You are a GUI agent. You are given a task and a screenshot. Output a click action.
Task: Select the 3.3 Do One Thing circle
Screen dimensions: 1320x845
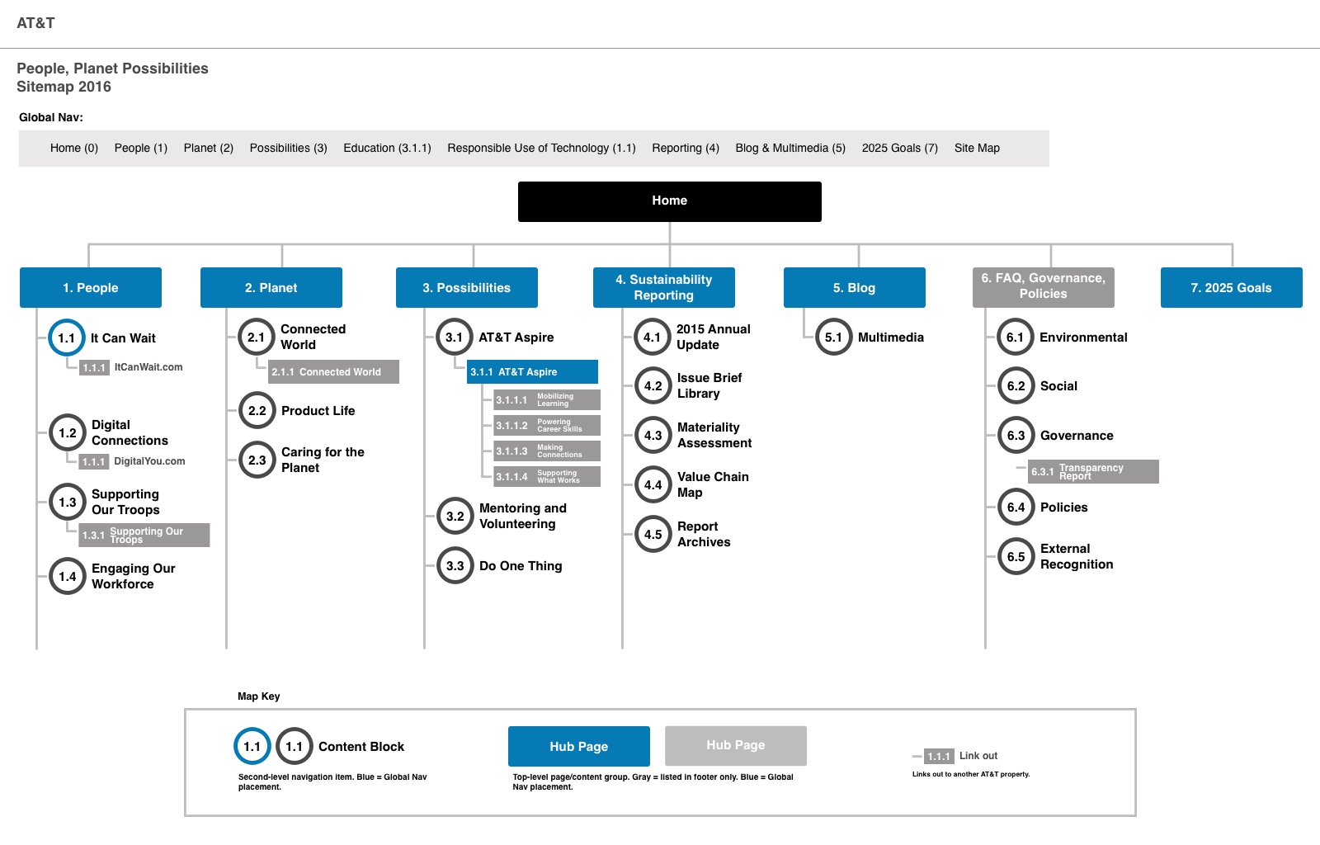tap(455, 566)
